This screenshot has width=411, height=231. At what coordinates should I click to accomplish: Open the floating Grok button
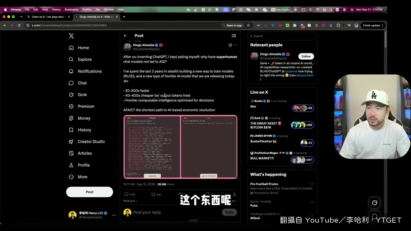tap(374, 203)
